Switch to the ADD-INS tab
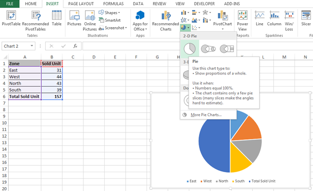 [x=232, y=4]
